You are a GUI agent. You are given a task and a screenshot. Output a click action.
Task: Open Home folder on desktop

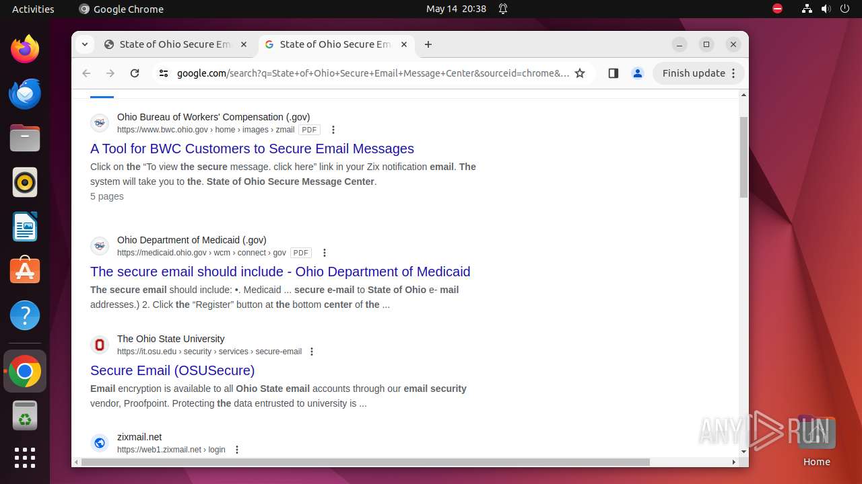pos(816,440)
